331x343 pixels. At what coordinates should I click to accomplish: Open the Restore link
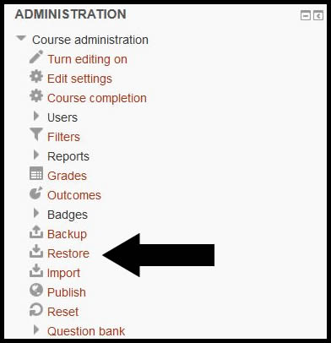pos(68,253)
